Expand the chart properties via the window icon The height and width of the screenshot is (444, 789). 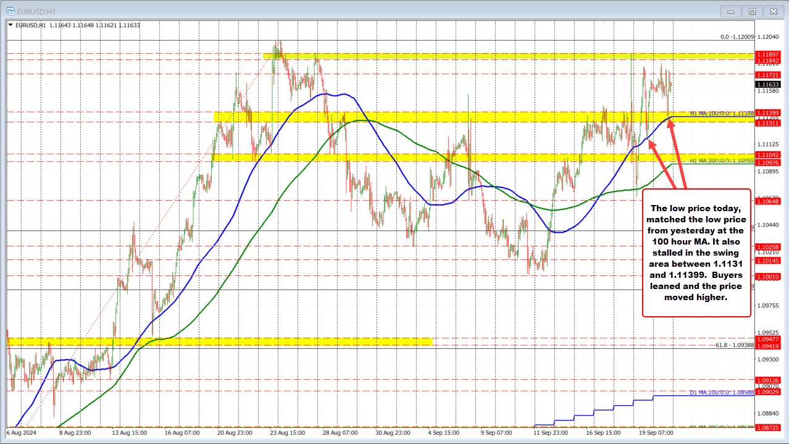751,10
